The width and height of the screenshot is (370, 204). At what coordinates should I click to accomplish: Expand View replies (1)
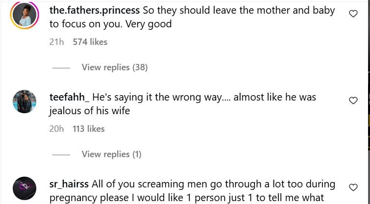111,154
